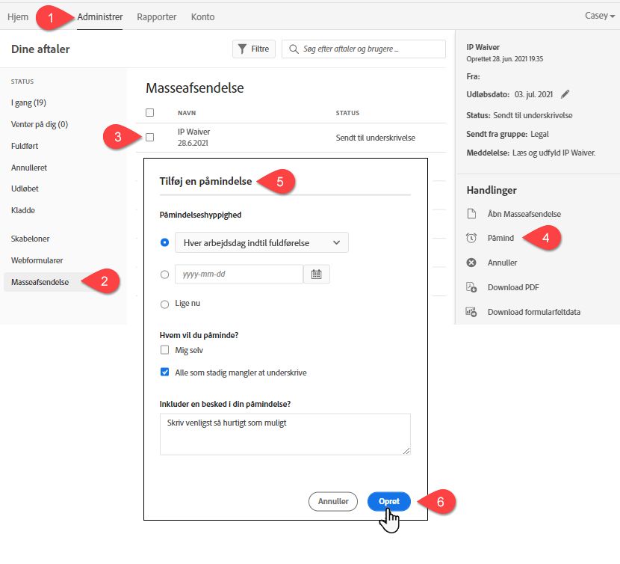This screenshot has height=564, width=620.
Task: Click the alarm clock icon beside Påmind
Action: (471, 238)
